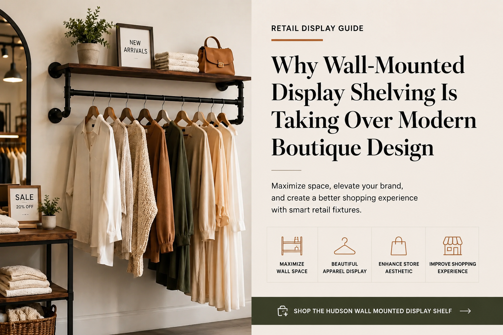
Task: Click the 'Maximize space, elevate your brand' paragraph
Action: pyautogui.click(x=345, y=198)
